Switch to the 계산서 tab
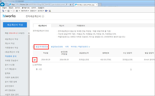 (x=61, y=26)
